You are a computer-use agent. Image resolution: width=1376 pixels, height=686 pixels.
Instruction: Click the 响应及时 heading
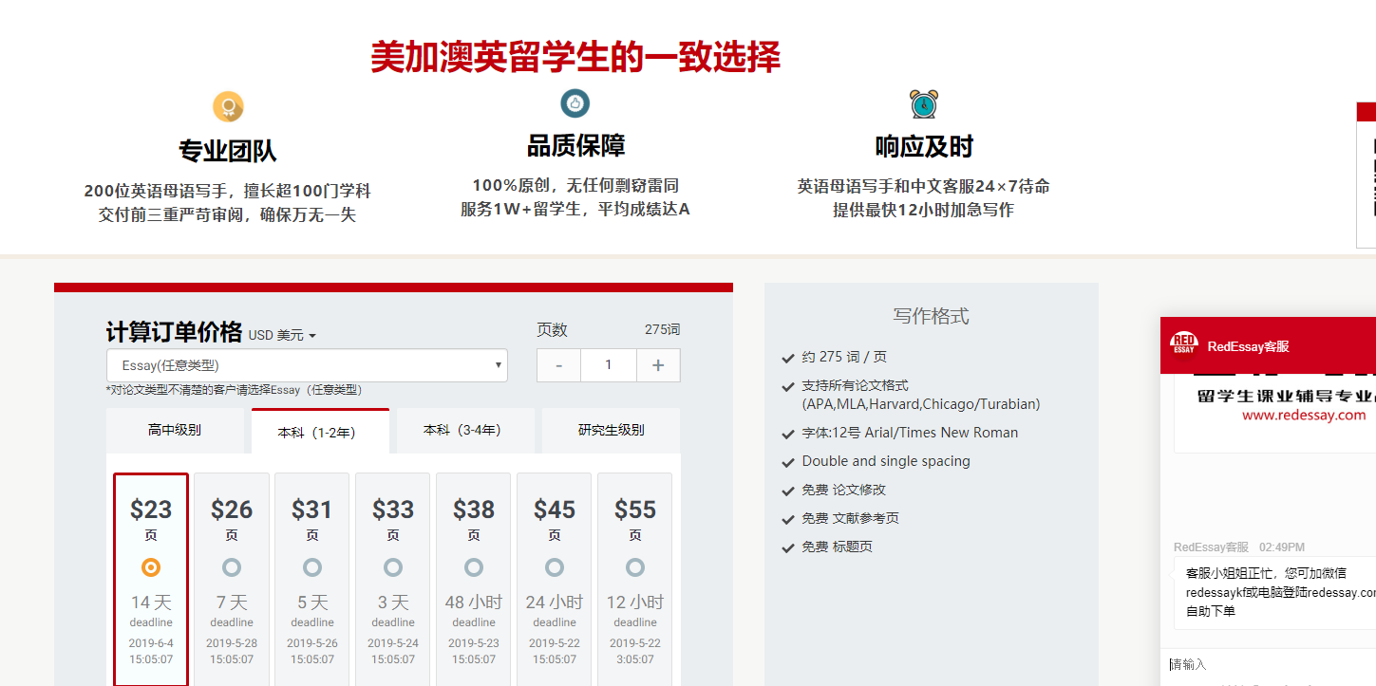(924, 147)
